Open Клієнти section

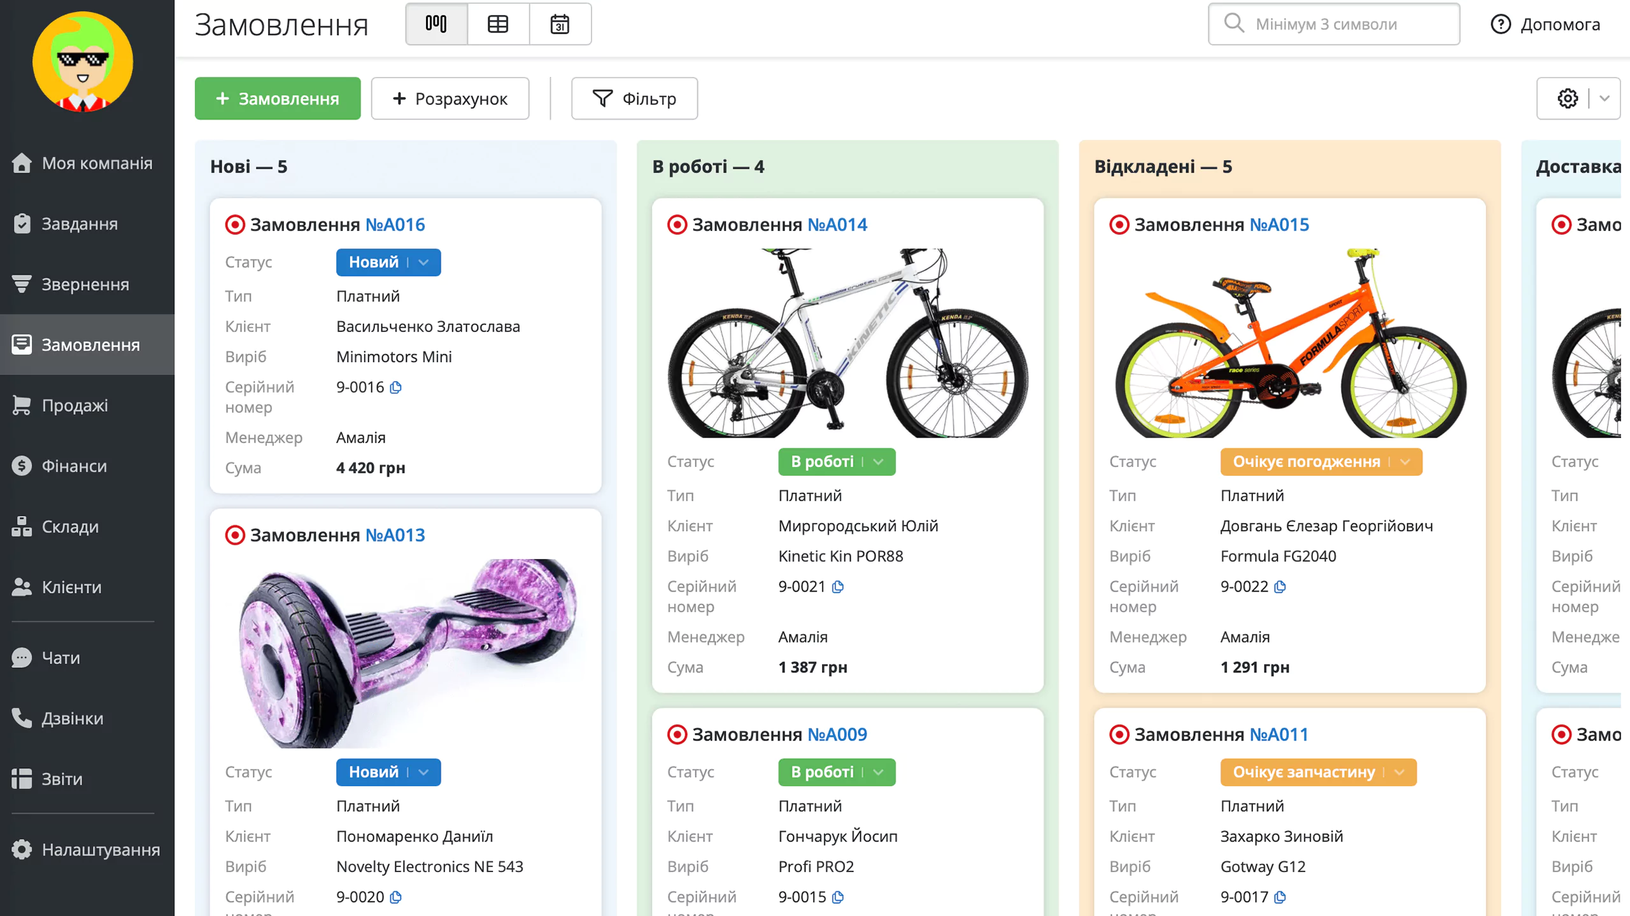coord(87,587)
